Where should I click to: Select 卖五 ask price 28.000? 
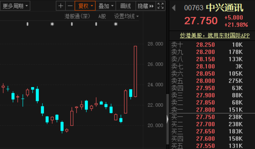[206, 81]
